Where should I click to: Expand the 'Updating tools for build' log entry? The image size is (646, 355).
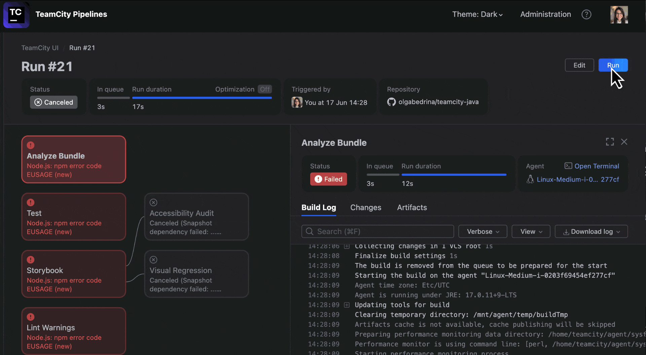(347, 305)
